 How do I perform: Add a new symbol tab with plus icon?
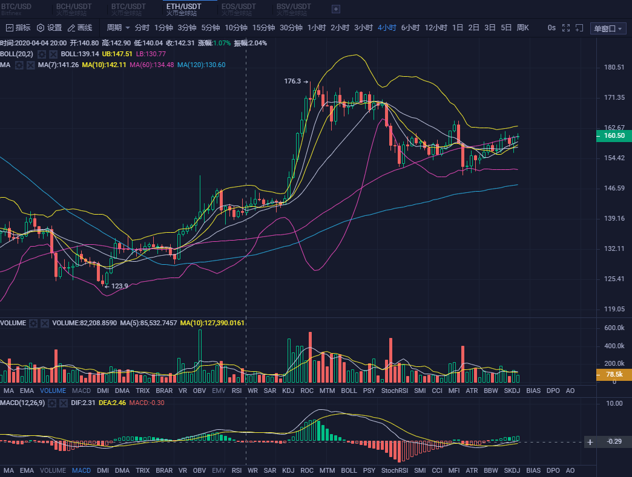click(336, 9)
